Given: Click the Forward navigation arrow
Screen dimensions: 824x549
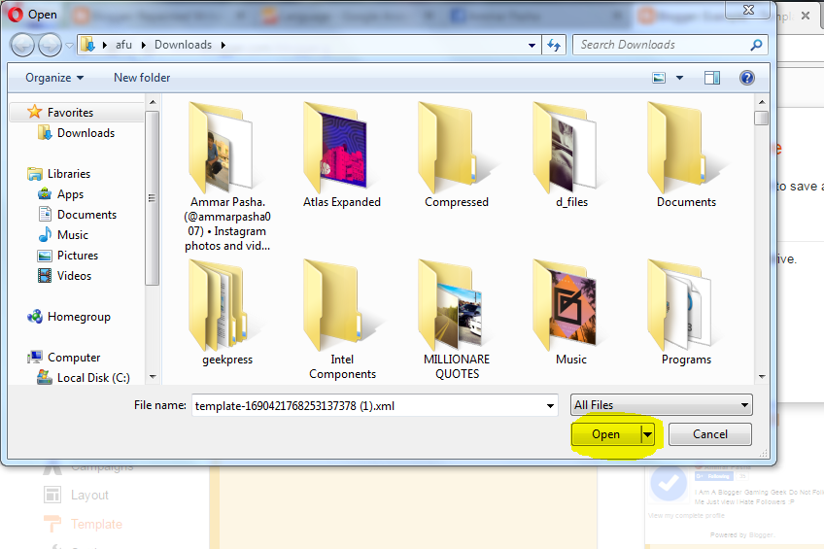Looking at the screenshot, I should [x=51, y=45].
